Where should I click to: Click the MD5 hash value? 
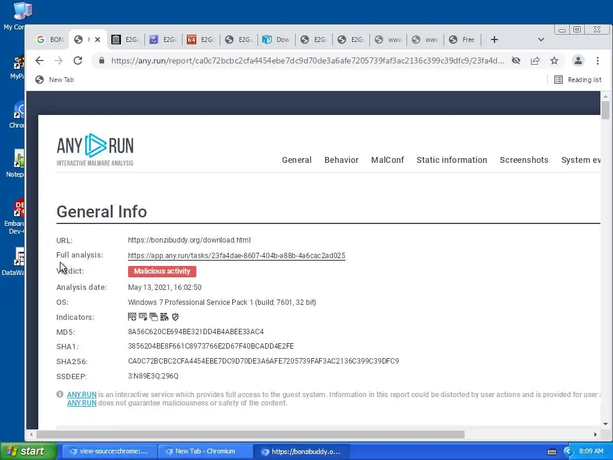(x=196, y=332)
